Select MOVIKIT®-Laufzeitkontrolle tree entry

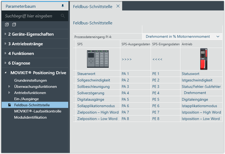pyautogui.click(x=38, y=111)
